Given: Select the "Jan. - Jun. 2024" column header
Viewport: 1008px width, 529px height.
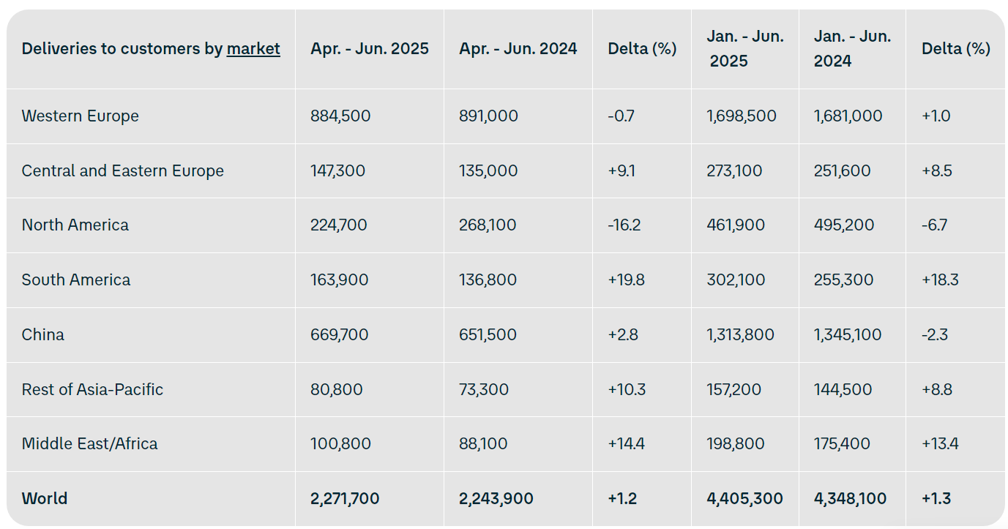Looking at the screenshot, I should (x=852, y=49).
